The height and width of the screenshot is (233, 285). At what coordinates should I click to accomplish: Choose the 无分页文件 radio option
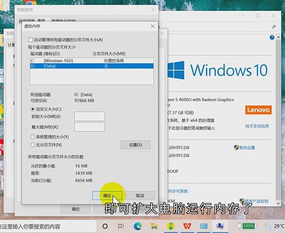(33, 145)
